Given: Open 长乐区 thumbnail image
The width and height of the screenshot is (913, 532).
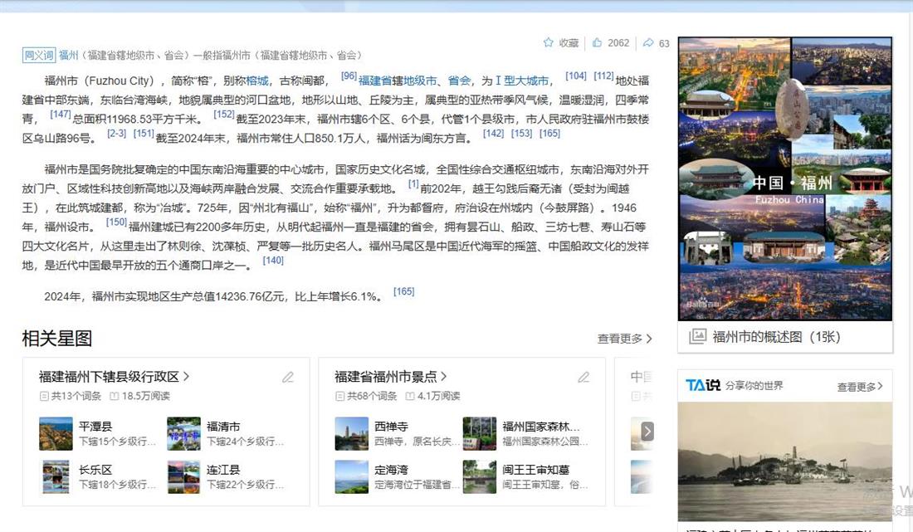Looking at the screenshot, I should click(x=56, y=476).
